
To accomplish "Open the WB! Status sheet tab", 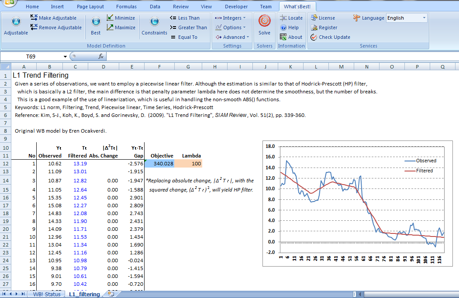I will click(x=47, y=294).
